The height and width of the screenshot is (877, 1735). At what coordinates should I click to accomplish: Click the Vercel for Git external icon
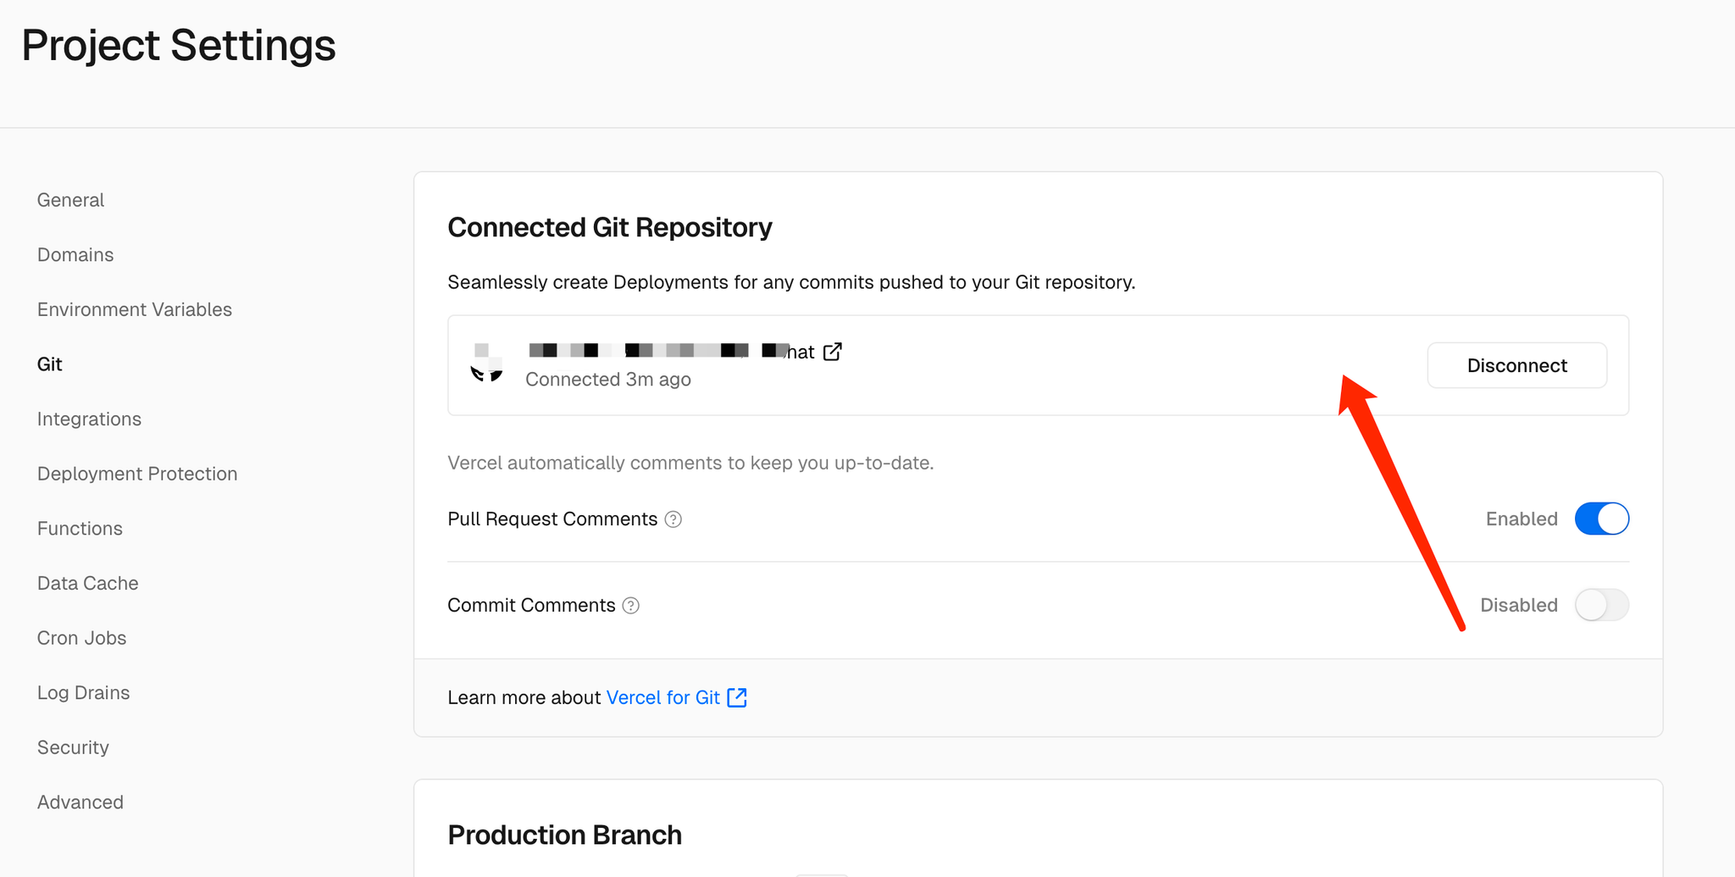[737, 697]
